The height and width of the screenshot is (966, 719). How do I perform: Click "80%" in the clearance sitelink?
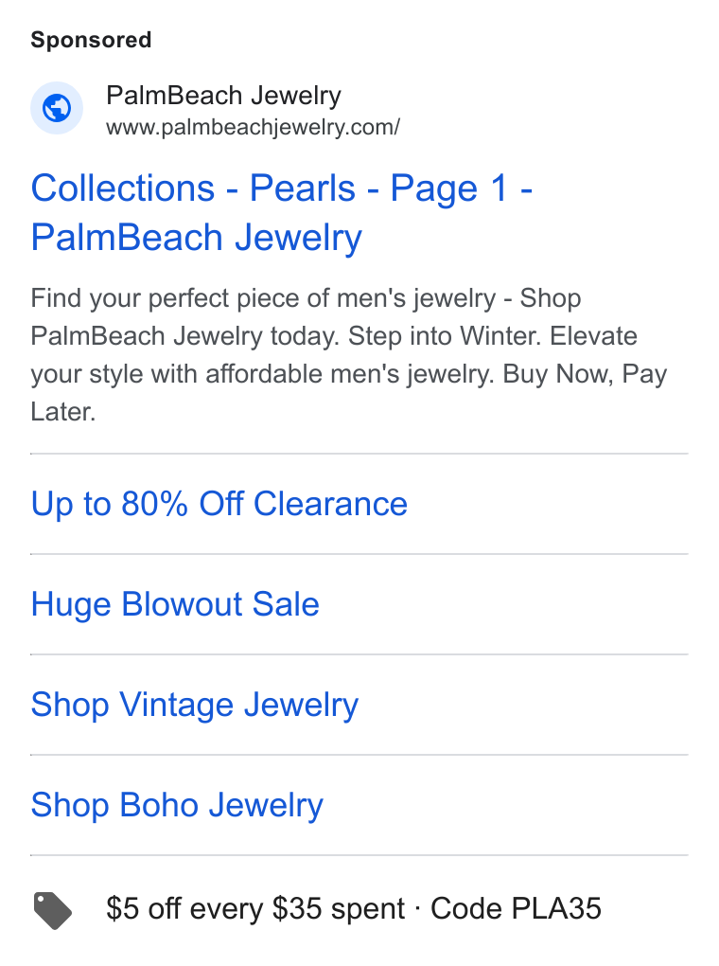[154, 504]
